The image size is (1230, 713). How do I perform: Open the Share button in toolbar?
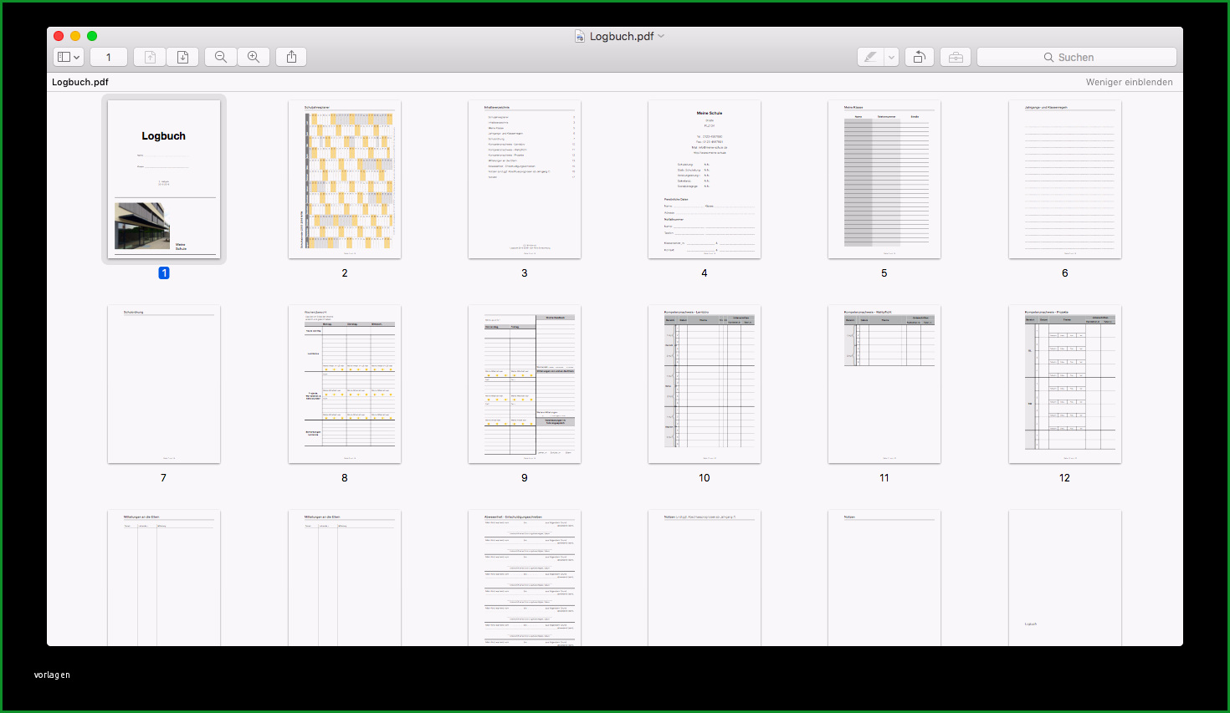pyautogui.click(x=291, y=57)
